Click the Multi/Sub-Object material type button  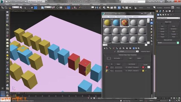pos(145,52)
